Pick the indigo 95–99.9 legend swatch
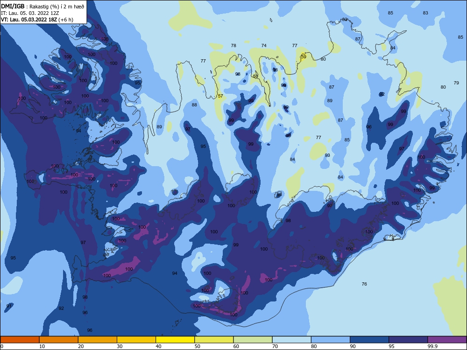Image resolution: width=467 pixels, height=350 pixels. point(408,340)
